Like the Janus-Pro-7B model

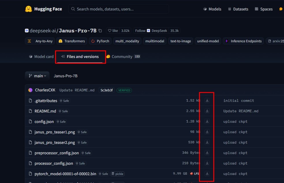(x=113, y=31)
